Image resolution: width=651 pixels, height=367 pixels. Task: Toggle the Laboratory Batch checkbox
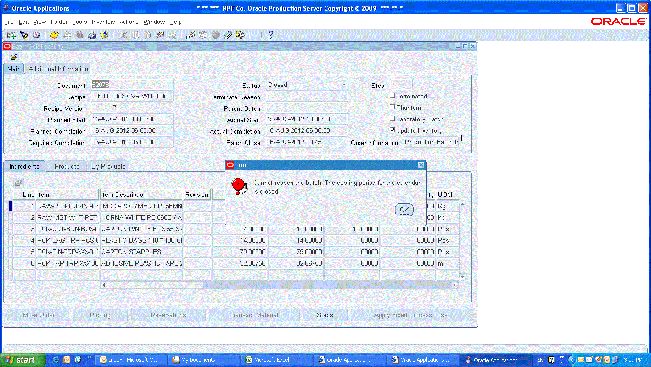coord(393,119)
